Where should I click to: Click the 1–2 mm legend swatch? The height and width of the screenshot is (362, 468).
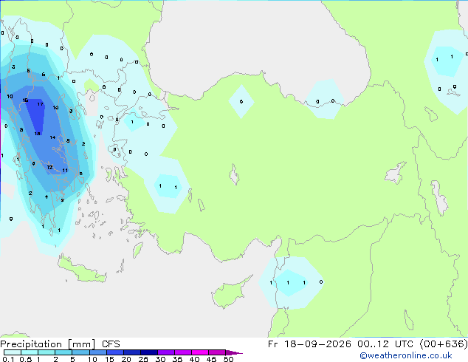click(x=47, y=352)
